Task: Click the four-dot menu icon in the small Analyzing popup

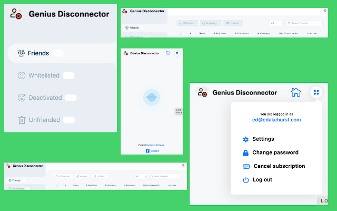Action: click(x=177, y=53)
